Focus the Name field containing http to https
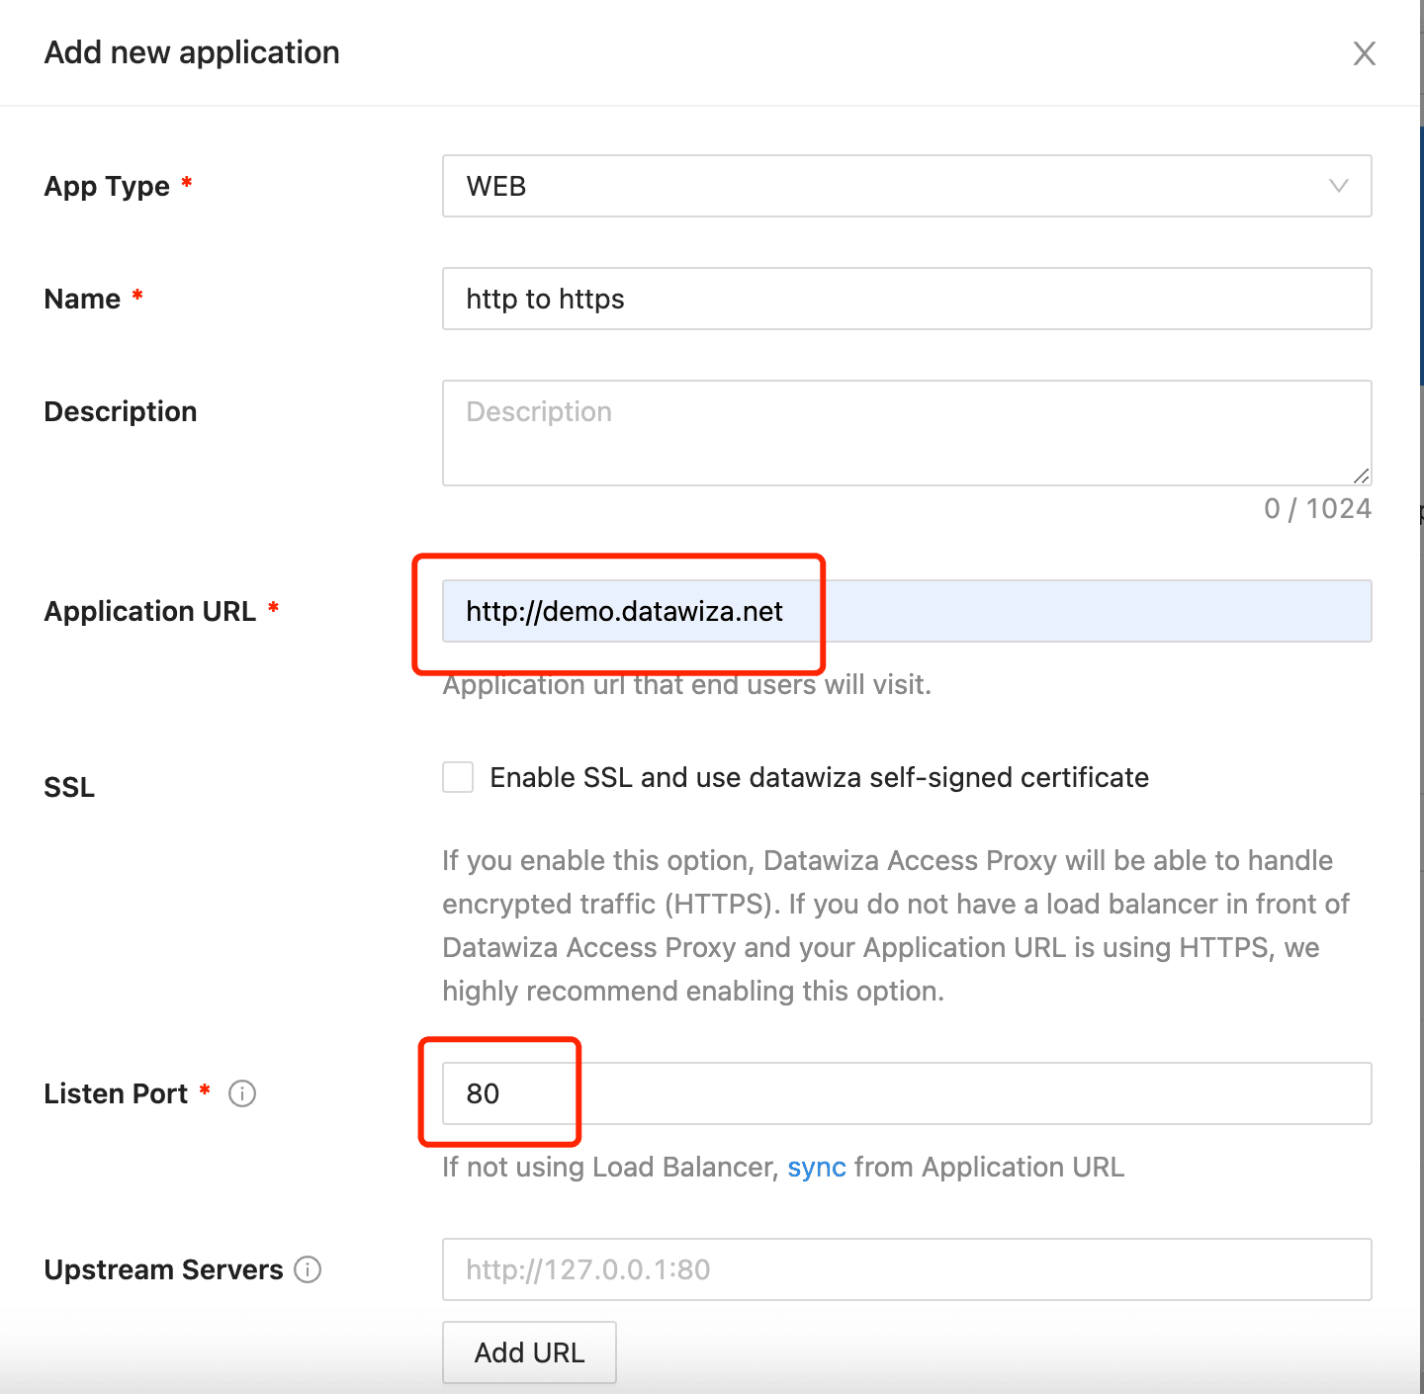This screenshot has width=1424, height=1394. click(x=907, y=299)
